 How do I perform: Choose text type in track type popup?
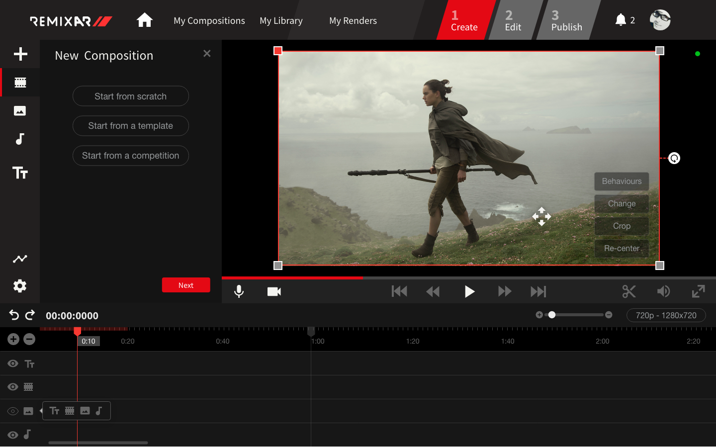pyautogui.click(x=55, y=411)
